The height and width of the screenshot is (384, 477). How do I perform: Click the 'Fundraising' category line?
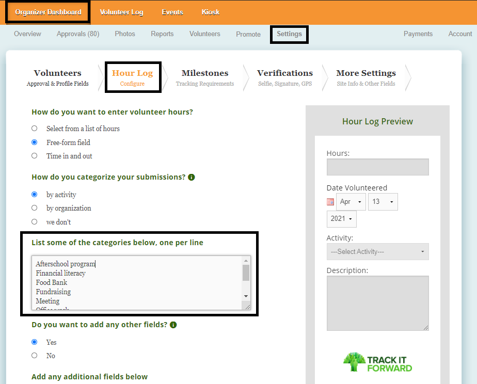(x=53, y=292)
